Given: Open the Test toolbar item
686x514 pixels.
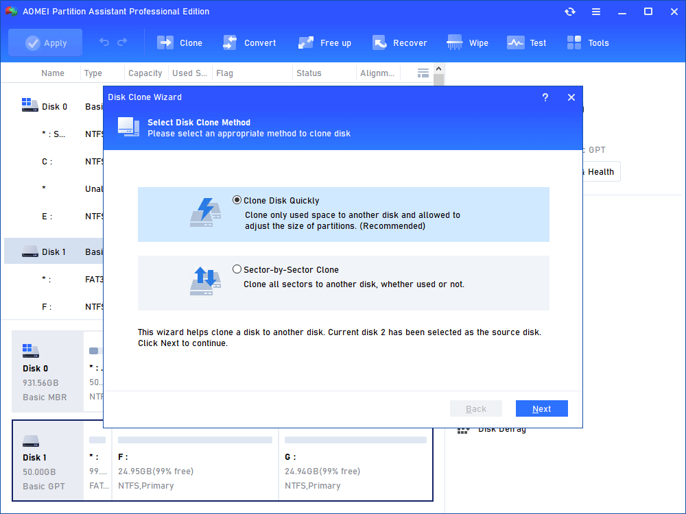Looking at the screenshot, I should [x=526, y=42].
